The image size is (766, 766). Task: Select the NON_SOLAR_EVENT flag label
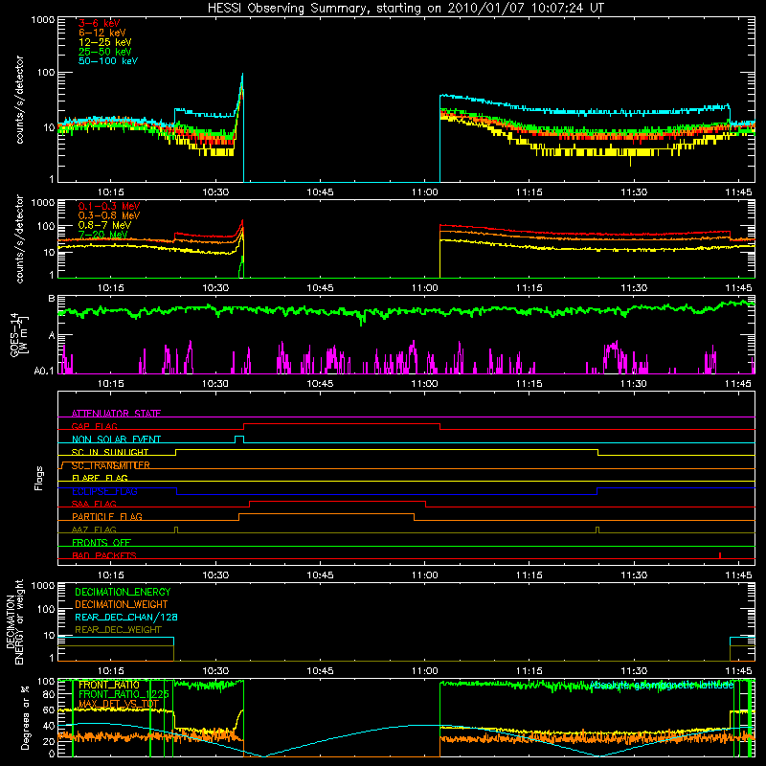click(116, 439)
